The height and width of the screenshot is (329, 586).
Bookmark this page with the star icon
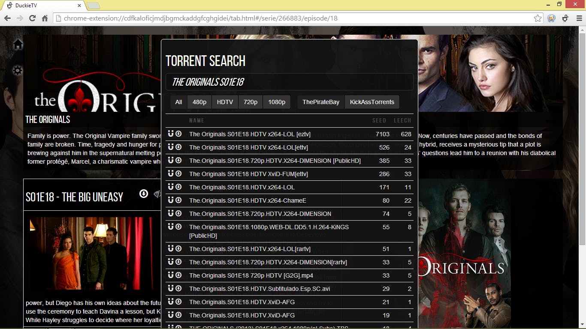tap(538, 18)
